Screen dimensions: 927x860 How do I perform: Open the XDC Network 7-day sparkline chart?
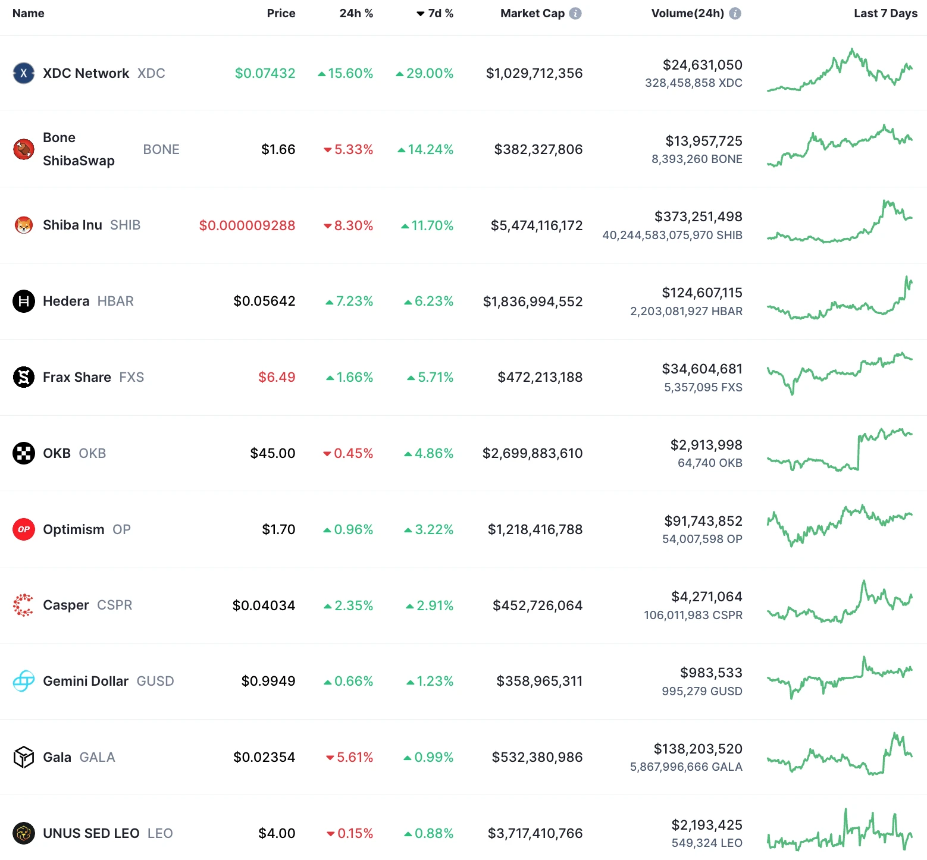(x=840, y=70)
